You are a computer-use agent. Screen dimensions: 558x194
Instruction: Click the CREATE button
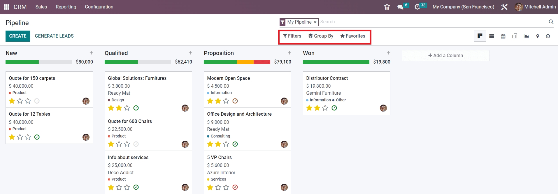18,36
